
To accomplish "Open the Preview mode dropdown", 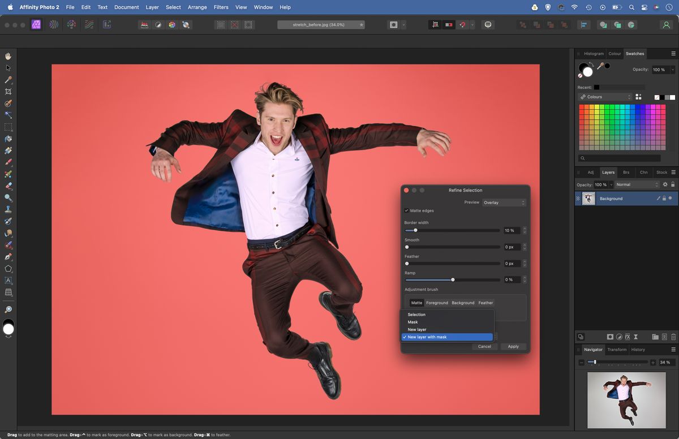I will coord(503,202).
